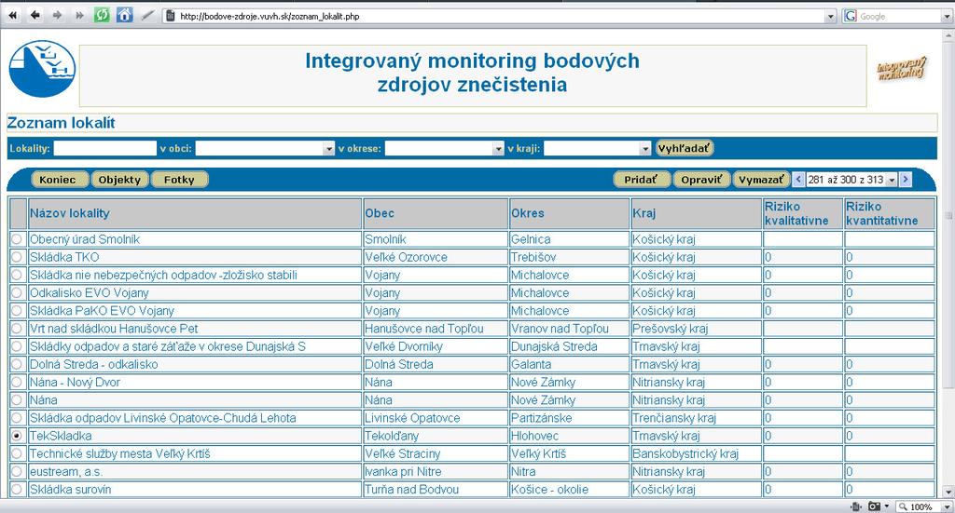Screen dimensions: 955x513
Task: Open the 'v okrese' dropdown
Action: [498, 148]
